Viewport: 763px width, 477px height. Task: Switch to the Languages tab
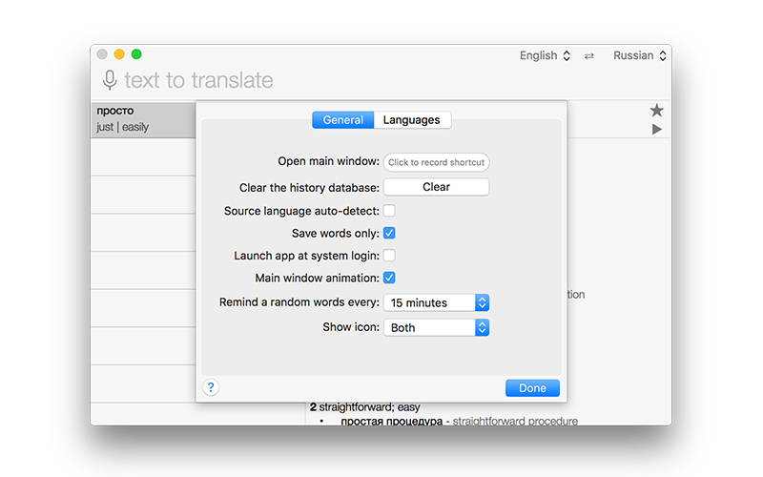pos(412,120)
